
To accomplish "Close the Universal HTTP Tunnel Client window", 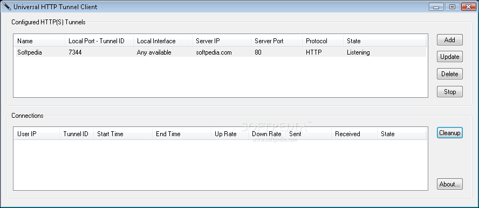I will point(469,6).
